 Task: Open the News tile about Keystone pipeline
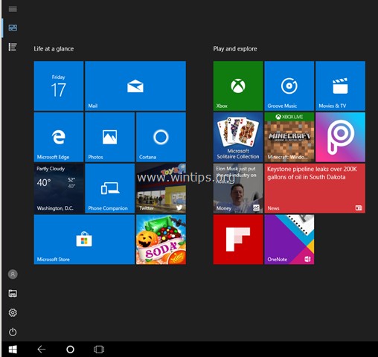[x=315, y=188]
